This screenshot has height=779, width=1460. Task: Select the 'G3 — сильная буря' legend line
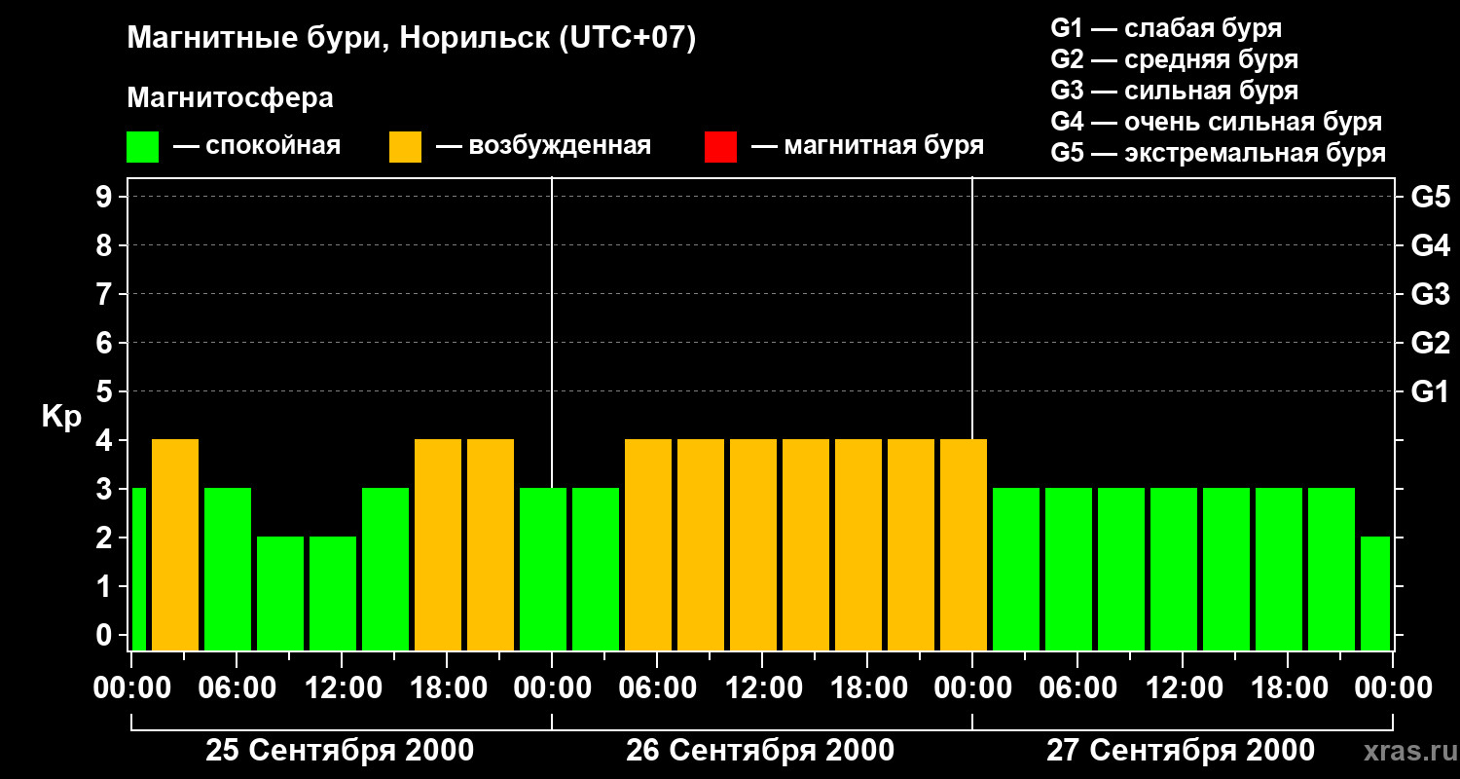tap(1174, 91)
